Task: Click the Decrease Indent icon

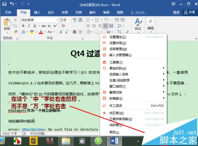Action: 117,20
